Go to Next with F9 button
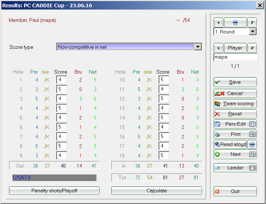266x204 pixels. pyautogui.click(x=235, y=154)
